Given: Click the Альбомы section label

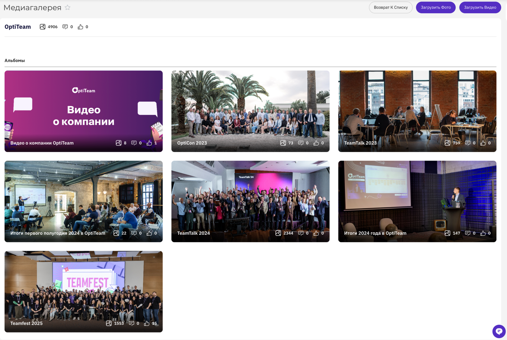Looking at the screenshot, I should coord(15,61).
